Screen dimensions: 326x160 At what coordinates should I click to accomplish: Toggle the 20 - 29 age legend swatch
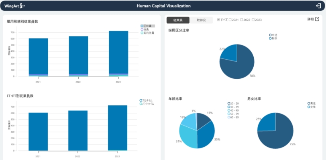click(229, 103)
